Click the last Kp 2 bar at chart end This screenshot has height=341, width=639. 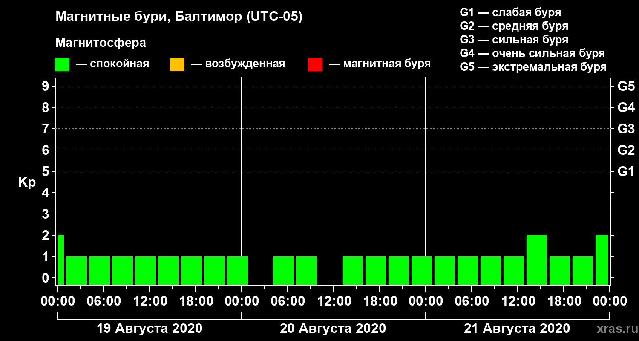tap(602, 260)
